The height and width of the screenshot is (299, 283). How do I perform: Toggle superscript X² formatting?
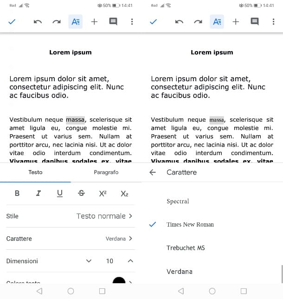[103, 193]
